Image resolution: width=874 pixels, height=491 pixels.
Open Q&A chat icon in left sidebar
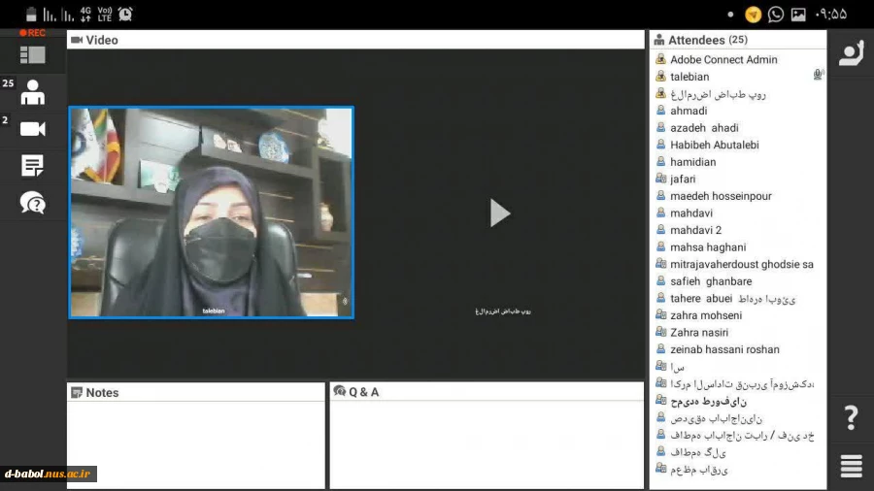32,203
